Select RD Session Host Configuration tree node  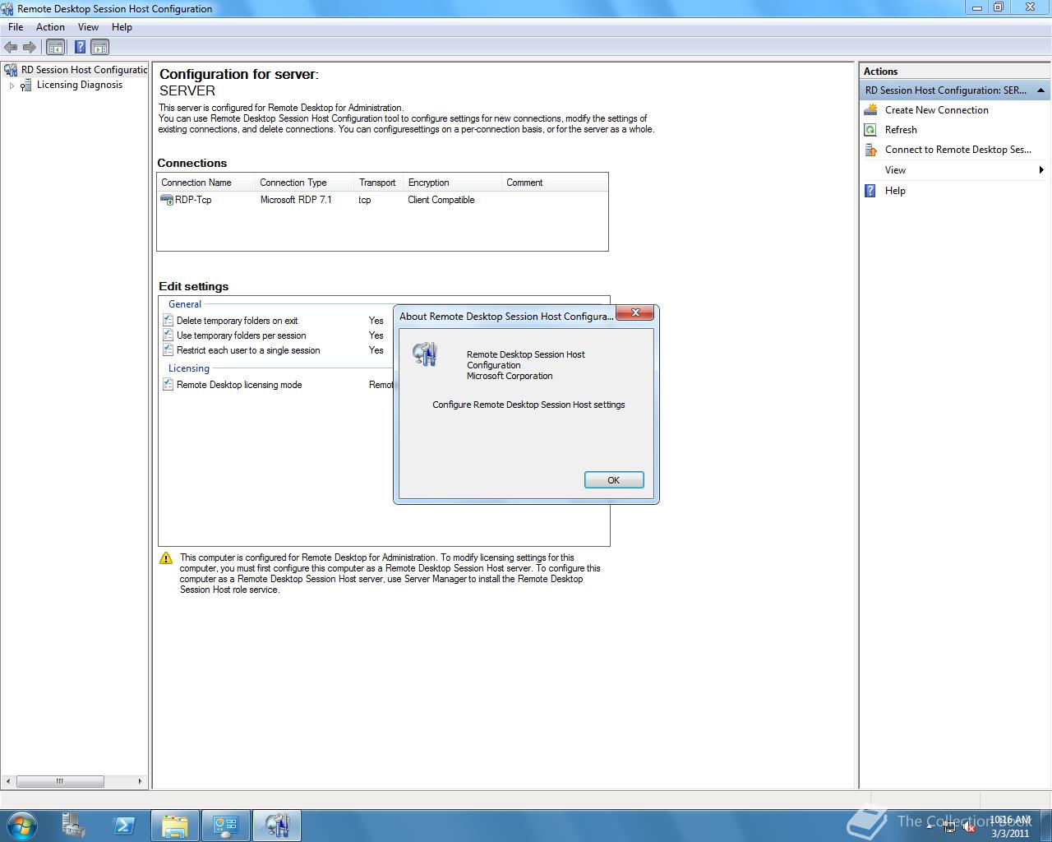point(84,70)
